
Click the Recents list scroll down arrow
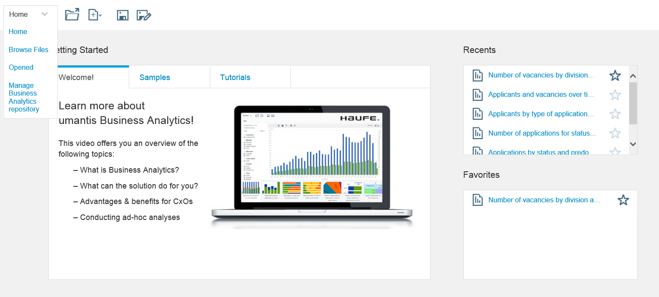633,144
